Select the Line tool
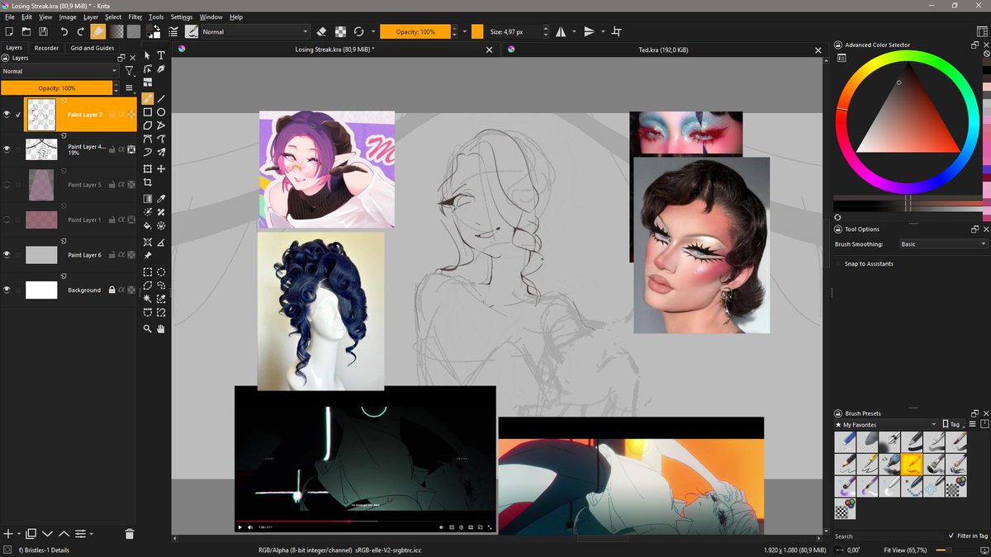This screenshot has height=557, width=991. click(x=161, y=98)
